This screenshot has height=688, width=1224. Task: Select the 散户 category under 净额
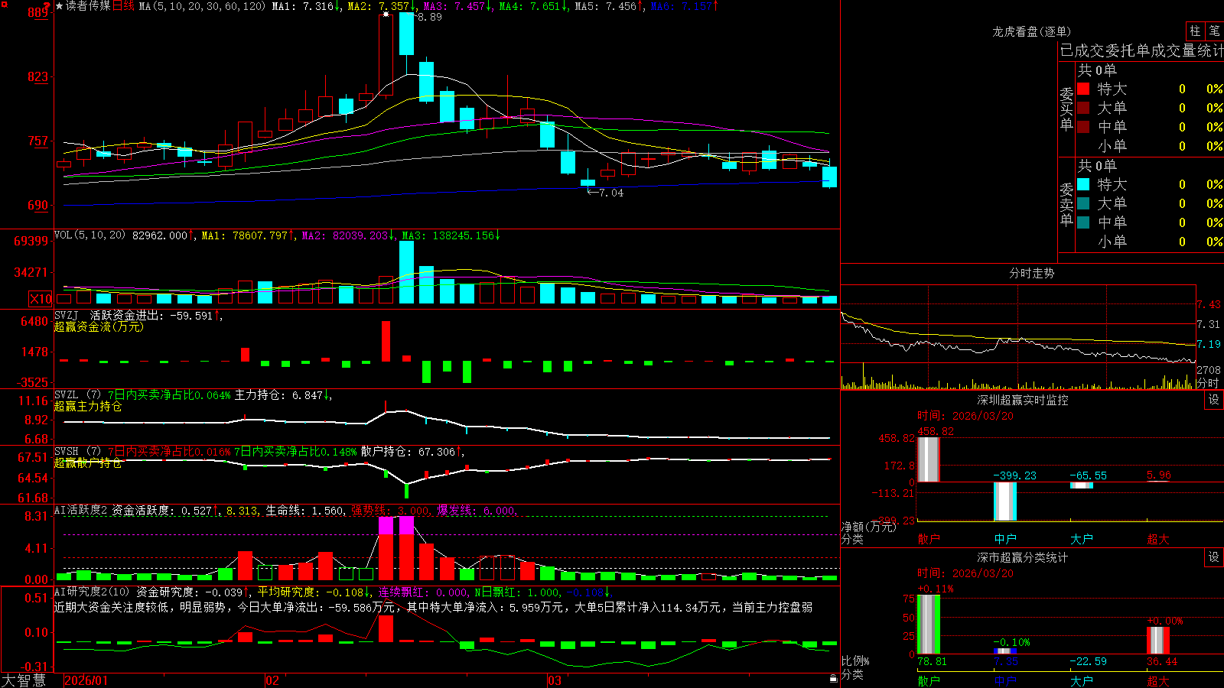point(929,539)
